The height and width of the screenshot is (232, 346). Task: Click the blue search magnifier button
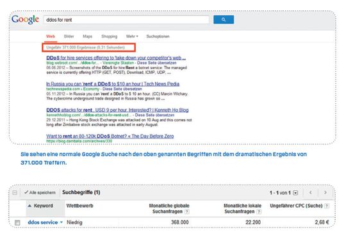point(224,20)
